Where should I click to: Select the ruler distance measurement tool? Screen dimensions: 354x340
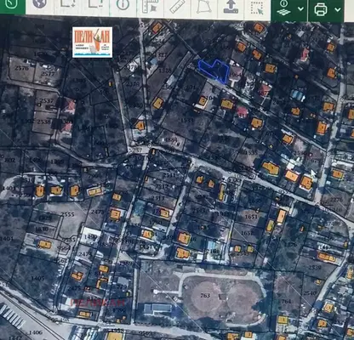177,7
